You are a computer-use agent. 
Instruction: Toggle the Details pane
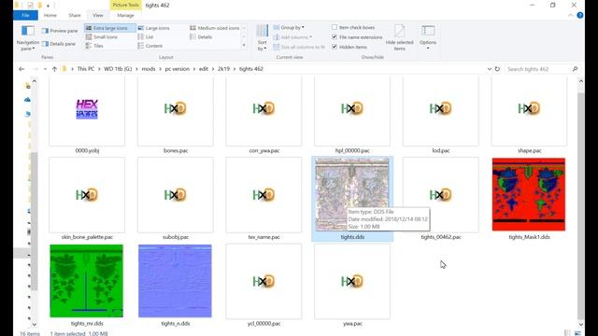pos(59,44)
